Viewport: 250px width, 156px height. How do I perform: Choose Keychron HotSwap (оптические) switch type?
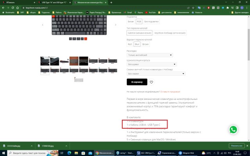pos(170,33)
